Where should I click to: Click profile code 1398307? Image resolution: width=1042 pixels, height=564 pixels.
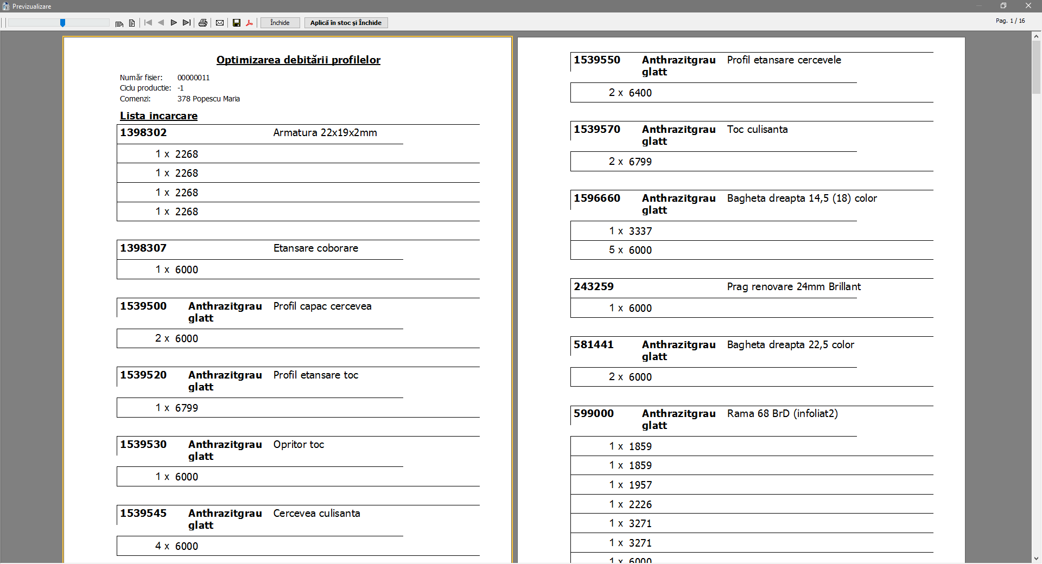tap(143, 248)
